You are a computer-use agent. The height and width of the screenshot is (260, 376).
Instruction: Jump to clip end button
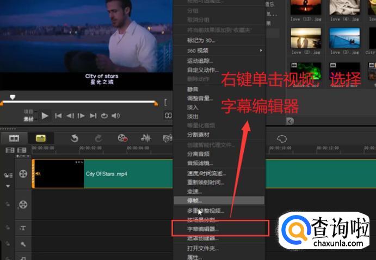(93, 116)
